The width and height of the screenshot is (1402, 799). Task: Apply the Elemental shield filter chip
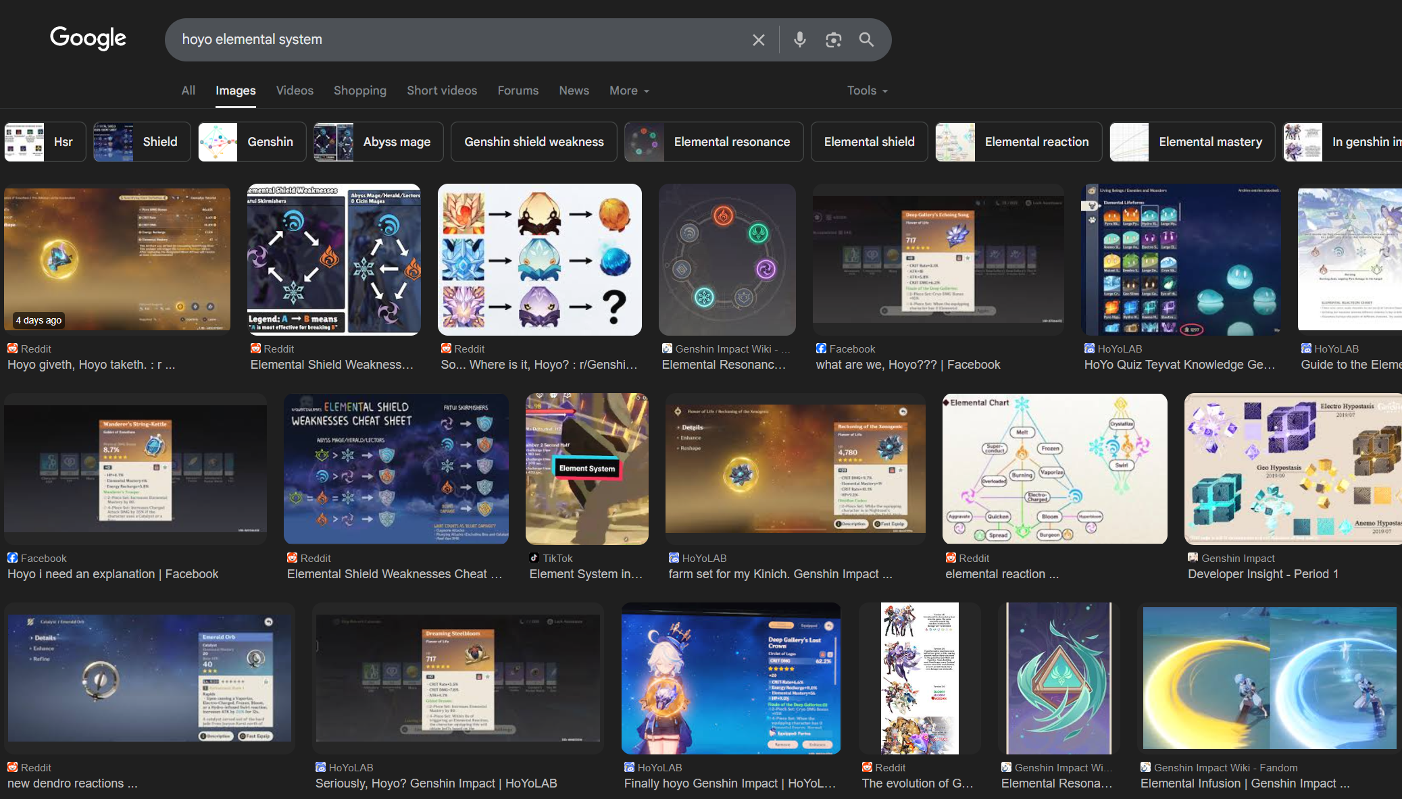pyautogui.click(x=869, y=142)
